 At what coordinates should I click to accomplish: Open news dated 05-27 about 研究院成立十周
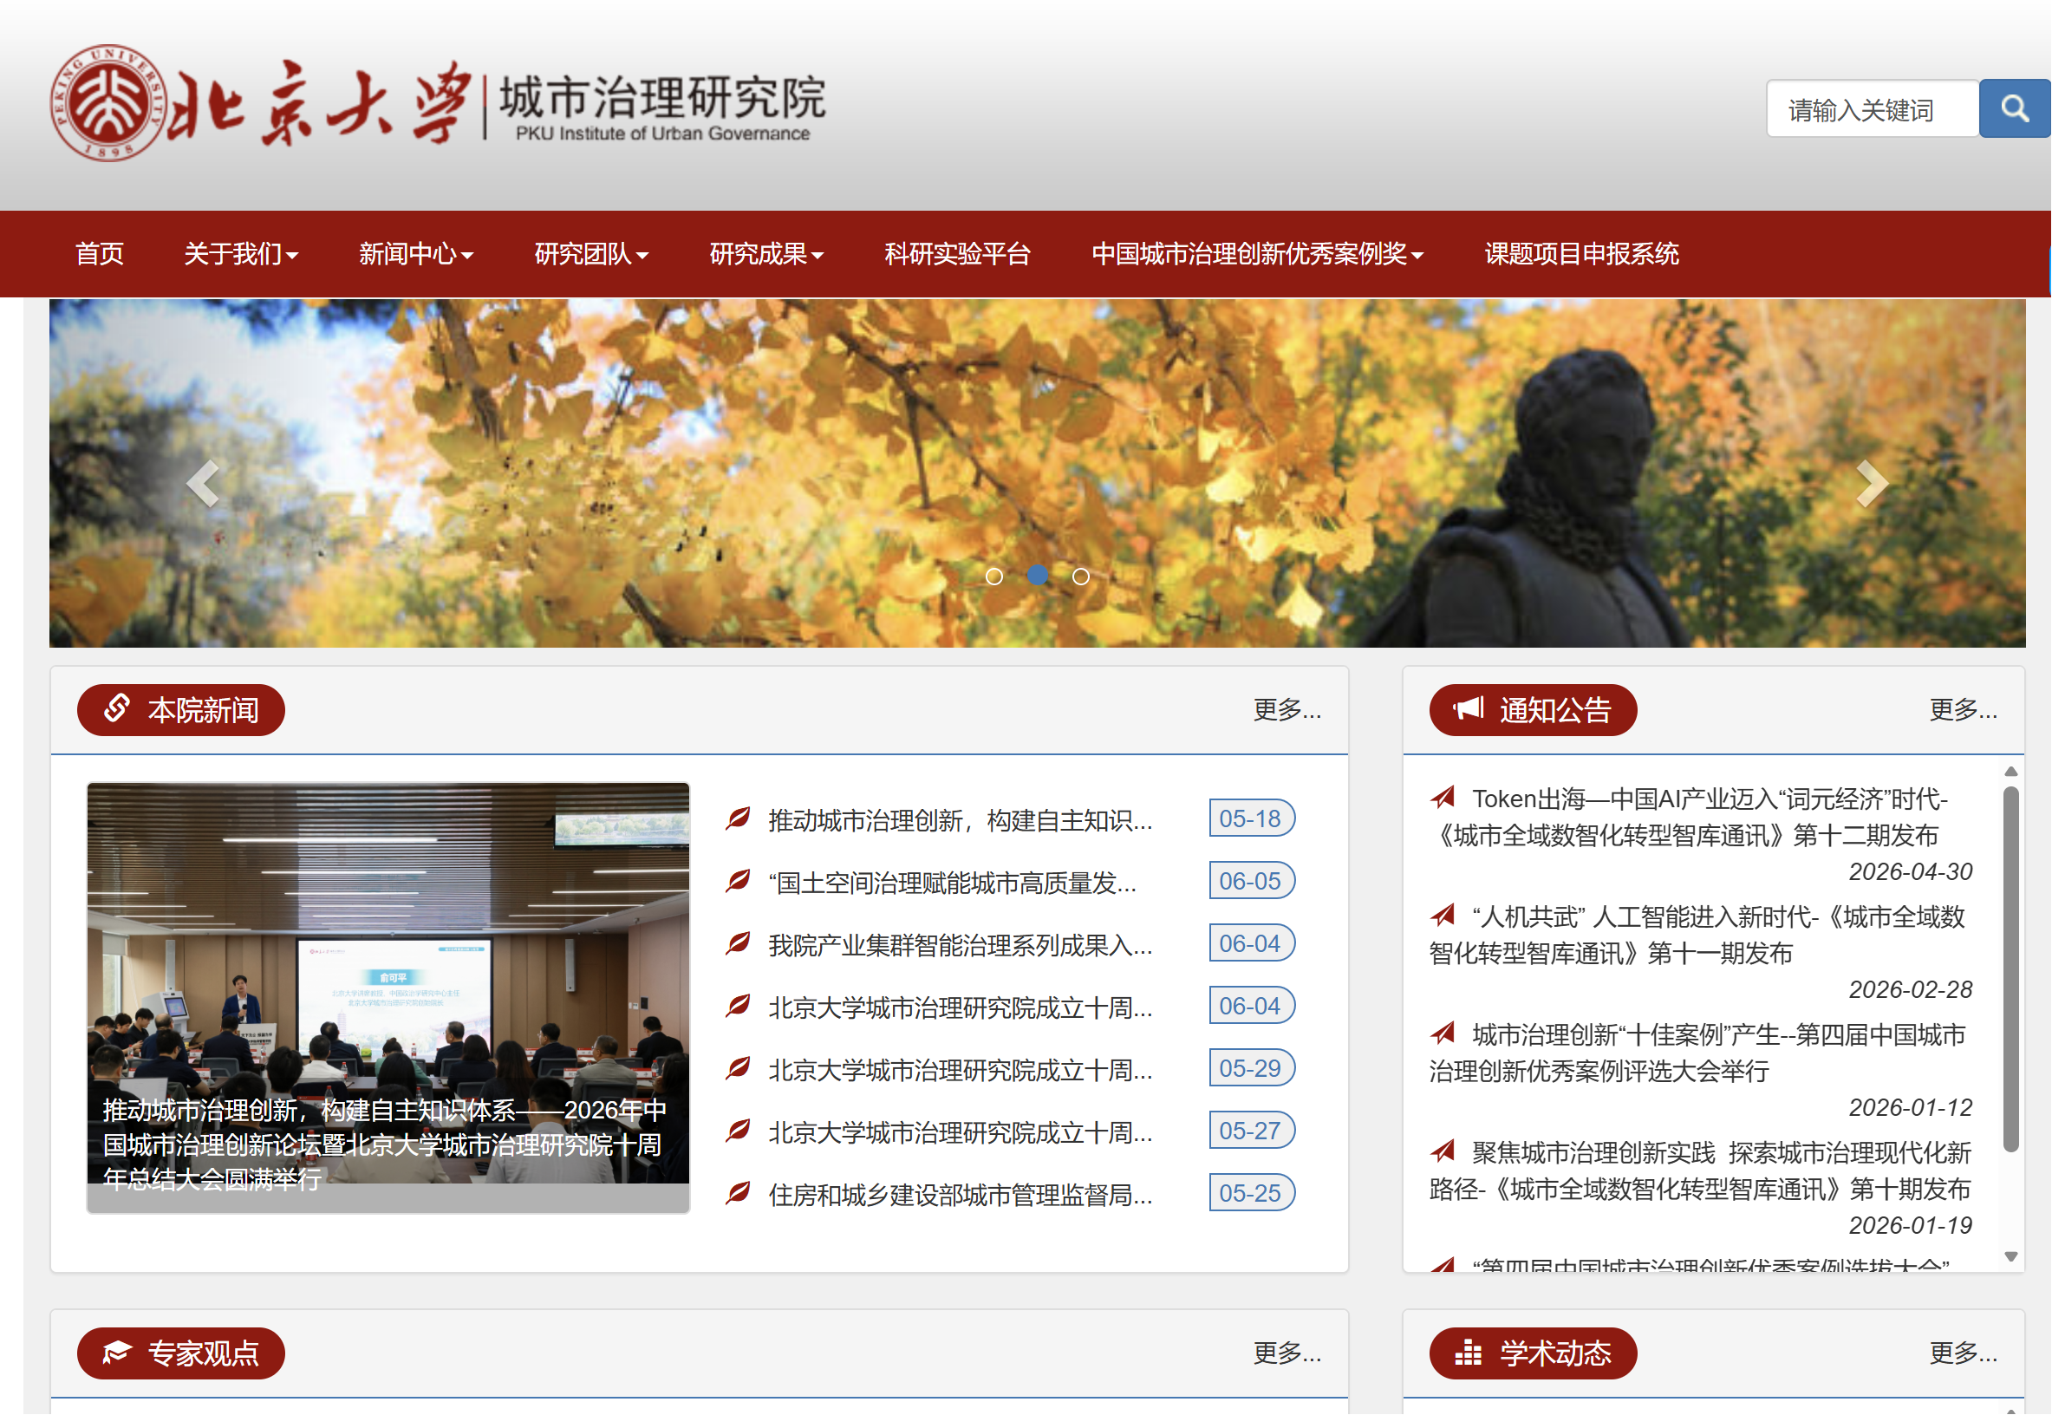pos(961,1132)
